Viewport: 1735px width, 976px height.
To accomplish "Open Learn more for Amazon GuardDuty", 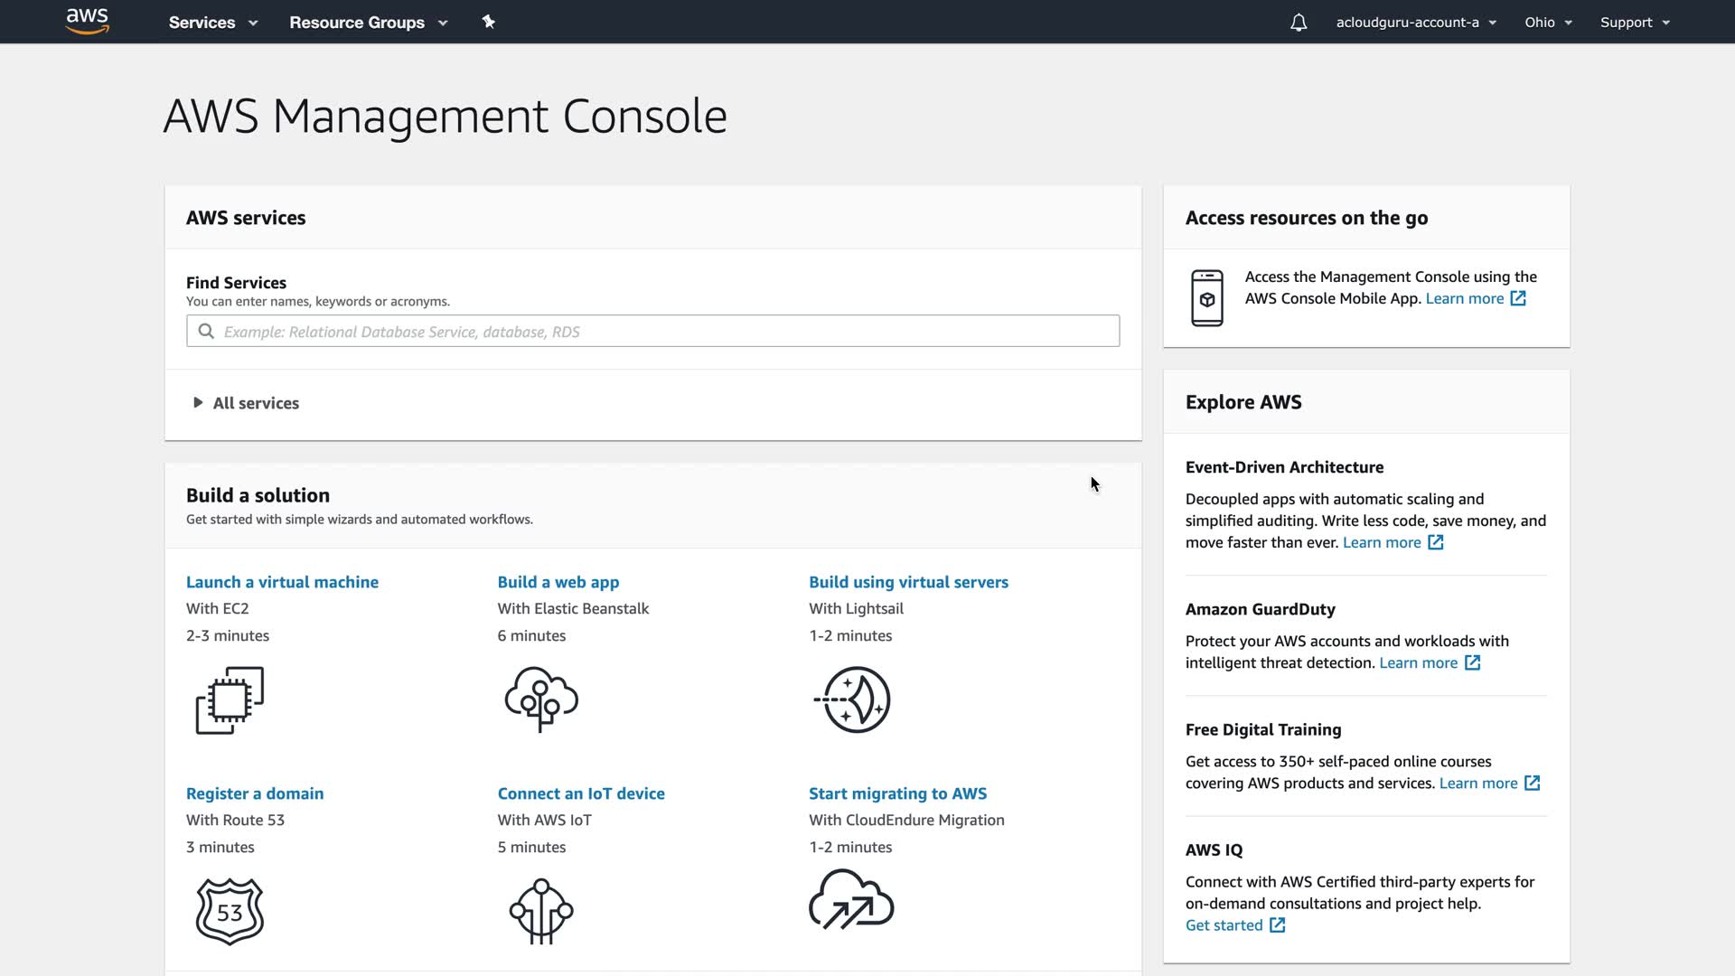I will 1419,662.
